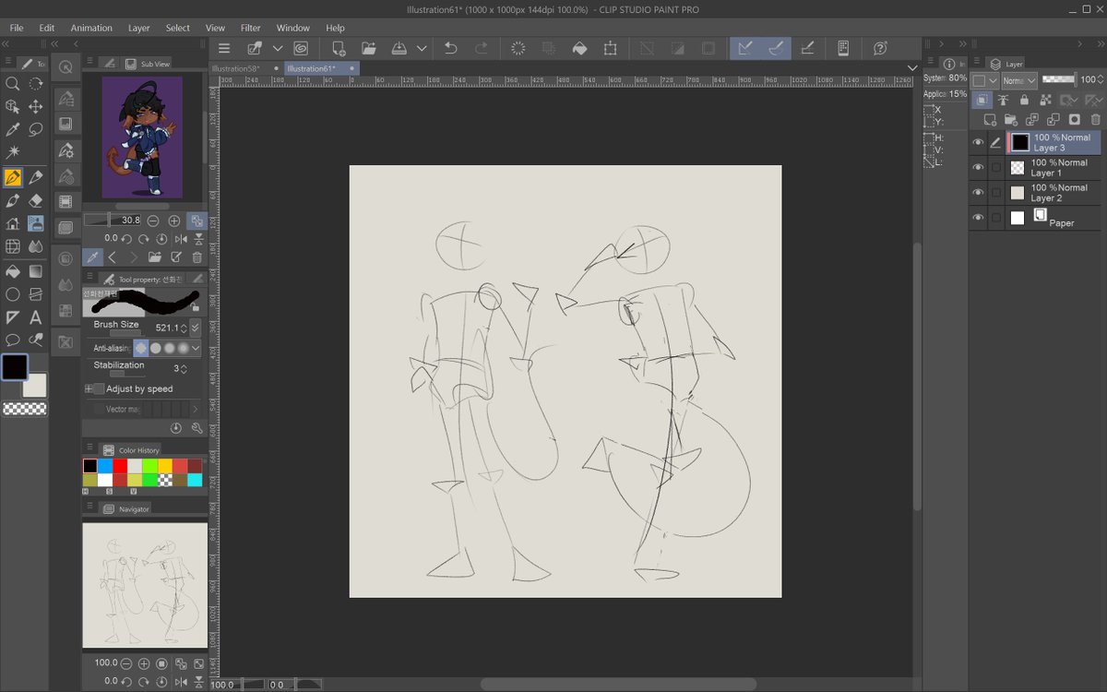Viewport: 1107px width, 692px height.
Task: Create new raster layer in Layer panel
Action: [989, 119]
